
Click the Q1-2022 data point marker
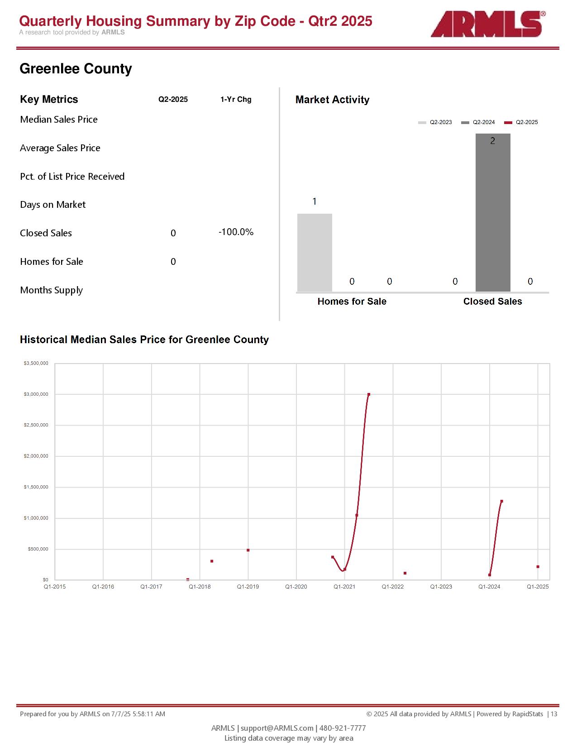pyautogui.click(x=405, y=573)
